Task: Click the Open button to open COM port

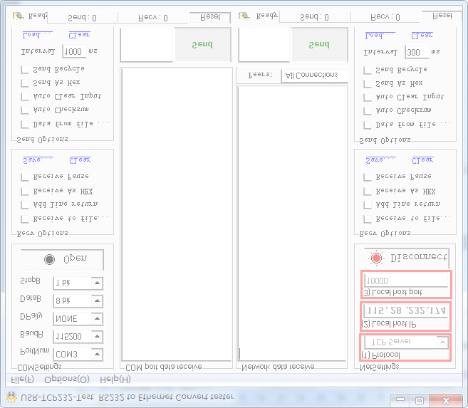Action: (x=63, y=259)
